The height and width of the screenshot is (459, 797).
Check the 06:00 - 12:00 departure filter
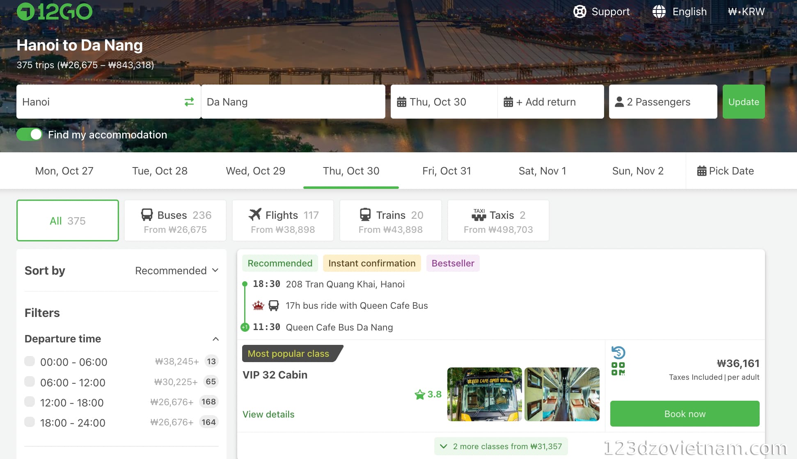[30, 382]
